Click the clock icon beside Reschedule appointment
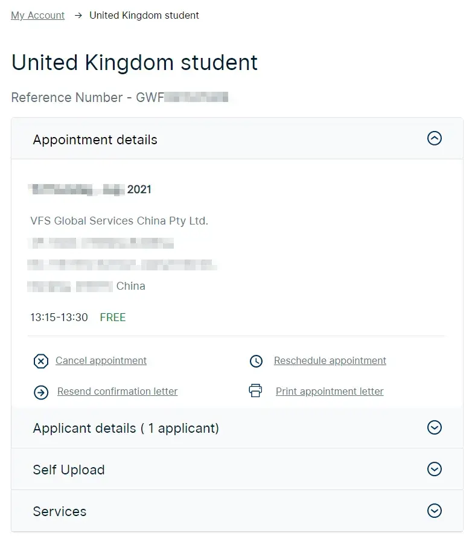 tap(256, 362)
